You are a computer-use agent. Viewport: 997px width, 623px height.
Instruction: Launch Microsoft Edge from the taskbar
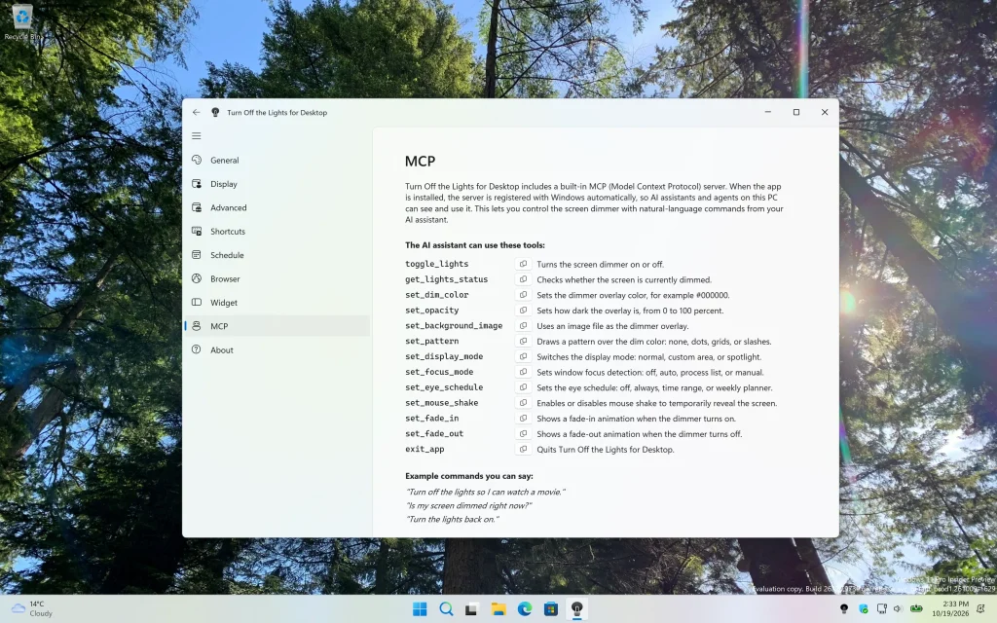(x=525, y=609)
